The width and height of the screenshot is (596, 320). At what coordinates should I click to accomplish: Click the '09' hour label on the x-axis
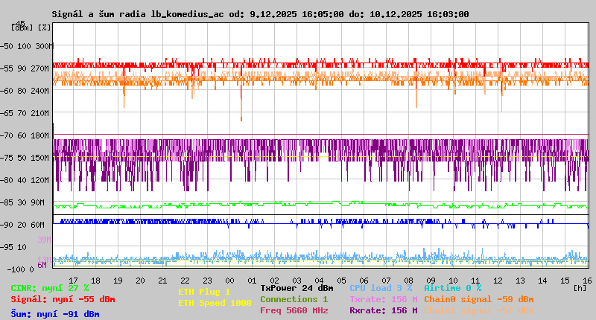(431, 281)
